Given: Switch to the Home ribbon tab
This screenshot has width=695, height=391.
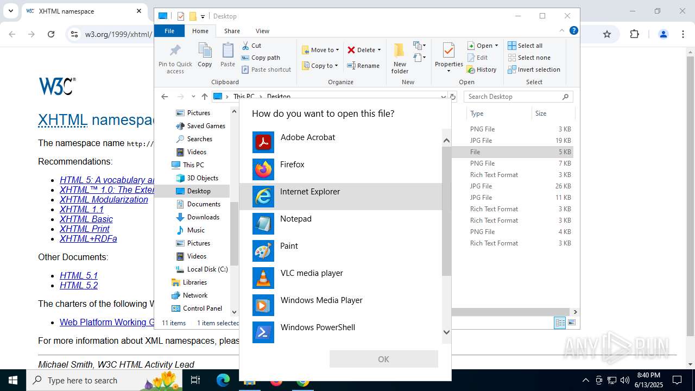Looking at the screenshot, I should click(x=200, y=31).
